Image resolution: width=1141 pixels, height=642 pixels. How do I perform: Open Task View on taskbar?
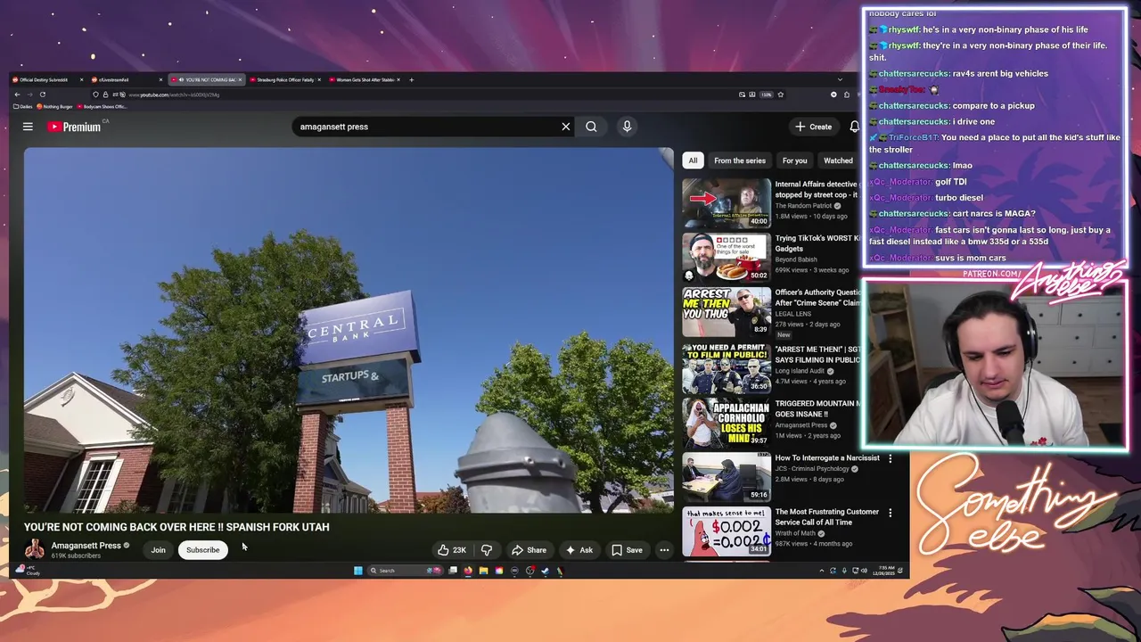coord(453,571)
